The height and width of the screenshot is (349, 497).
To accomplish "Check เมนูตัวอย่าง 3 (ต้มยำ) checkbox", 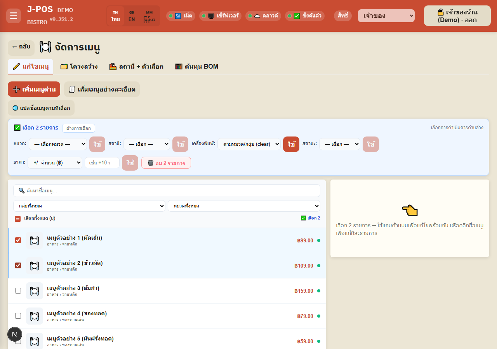I will point(18,291).
